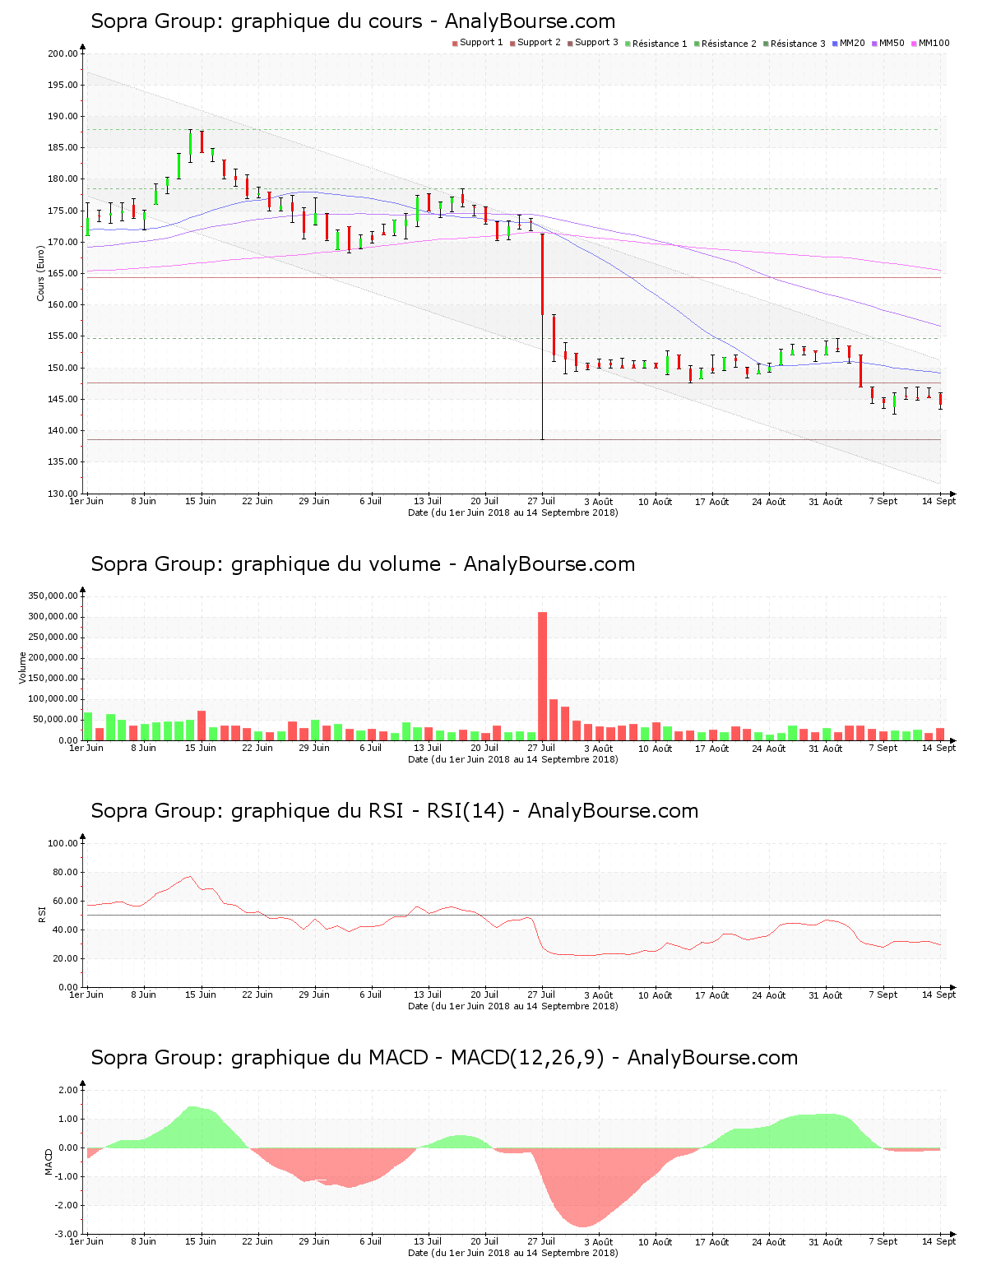Select the MM100 legend label

934,43
